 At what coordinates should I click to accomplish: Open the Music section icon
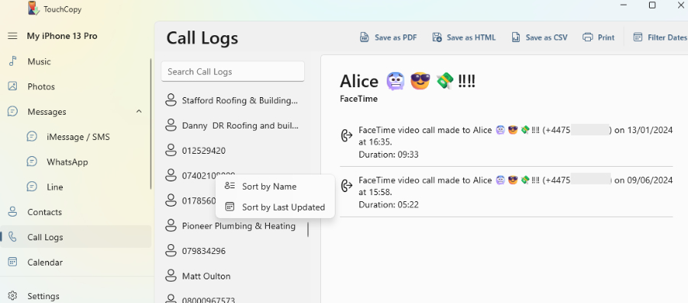(13, 61)
